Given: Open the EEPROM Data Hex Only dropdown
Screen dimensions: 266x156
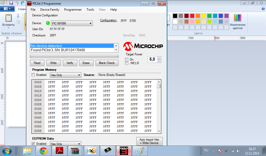Looking at the screenshot, I should pyautogui.click(x=65, y=144).
